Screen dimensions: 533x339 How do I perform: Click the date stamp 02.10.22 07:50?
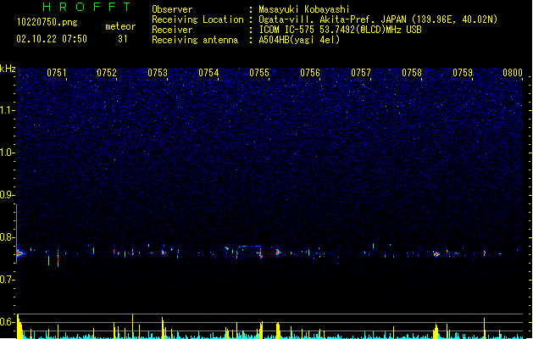[52, 39]
